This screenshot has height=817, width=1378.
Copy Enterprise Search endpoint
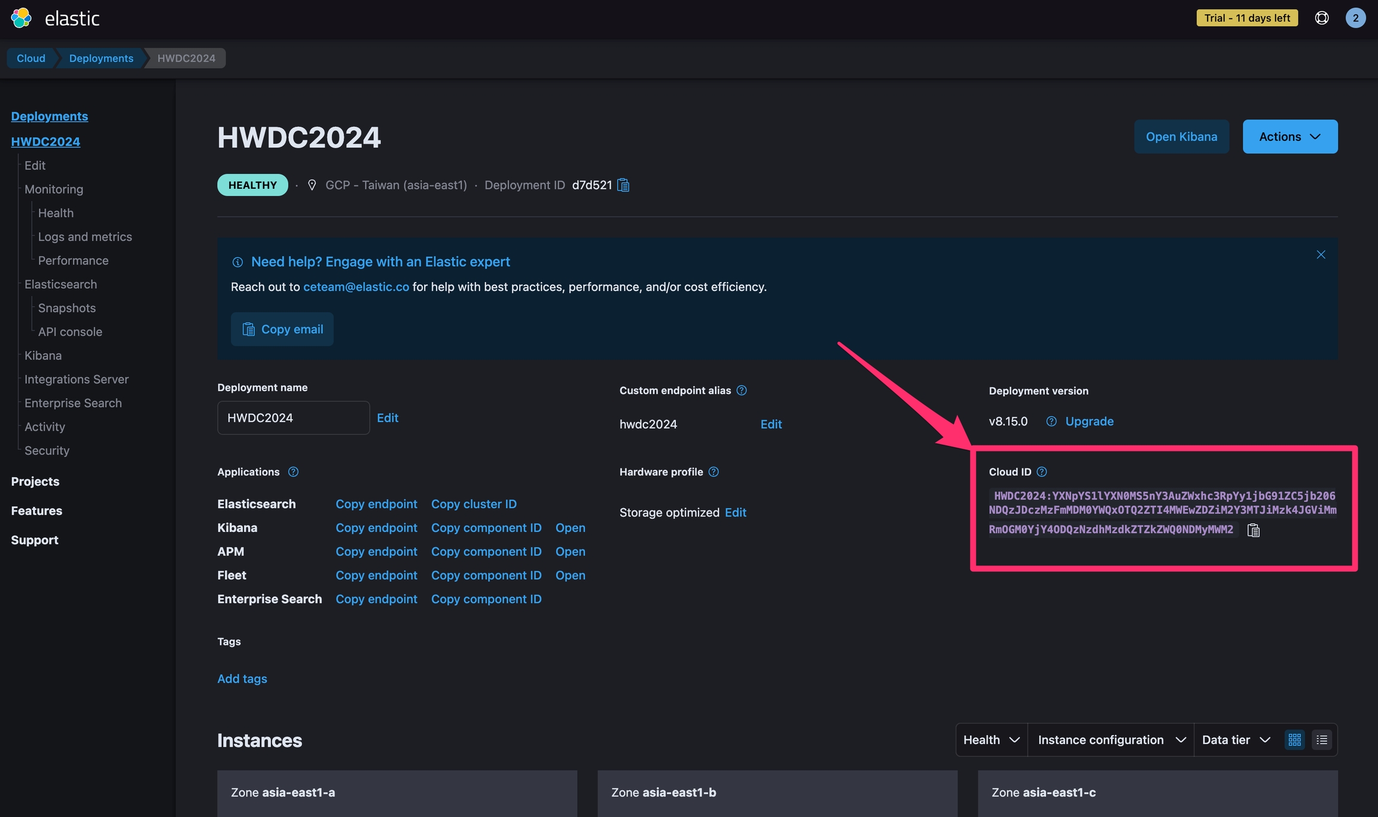coord(376,599)
